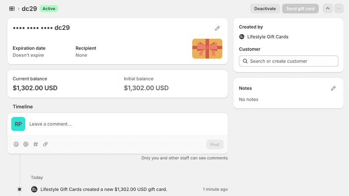Attach file with paperclip icon

click(x=46, y=144)
